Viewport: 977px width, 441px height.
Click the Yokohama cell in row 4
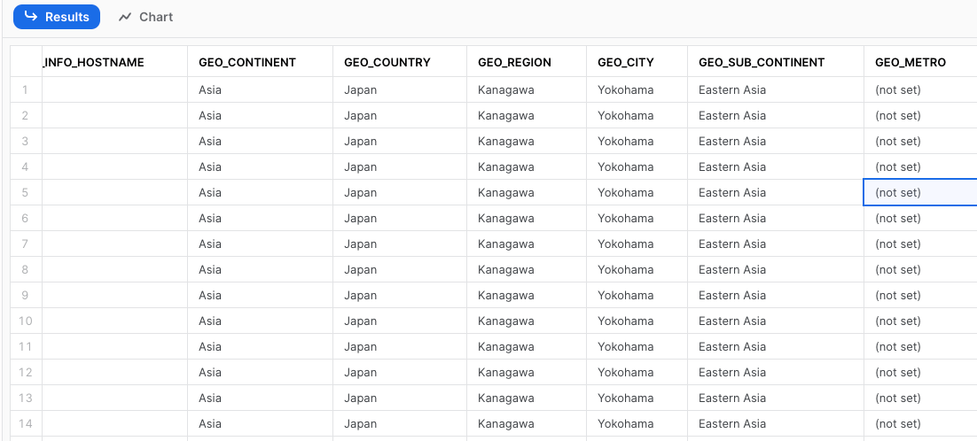click(637, 166)
